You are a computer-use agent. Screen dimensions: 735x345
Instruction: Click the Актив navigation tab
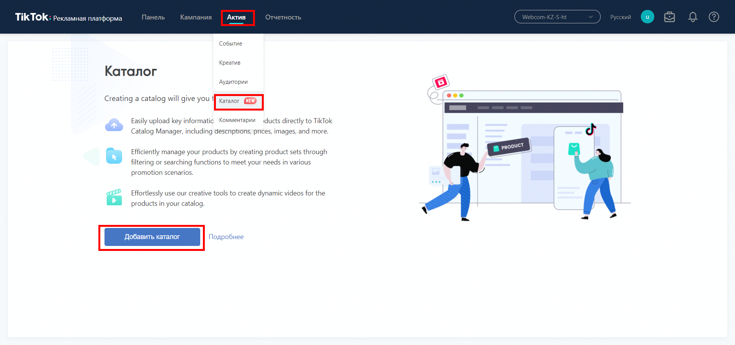pos(237,17)
